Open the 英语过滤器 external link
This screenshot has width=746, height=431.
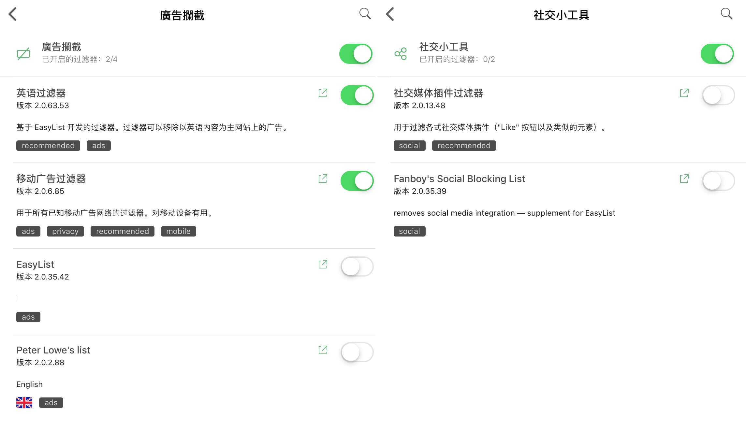tap(322, 93)
